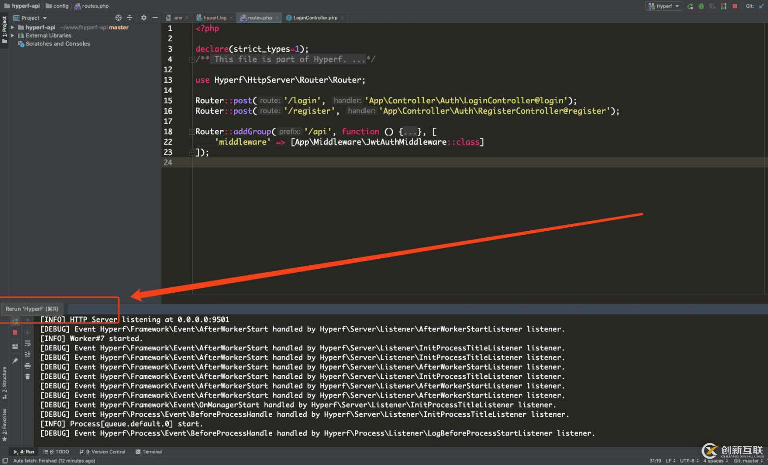Open 9: Version Control bottom tab
The width and height of the screenshot is (768, 465).
pos(102,452)
